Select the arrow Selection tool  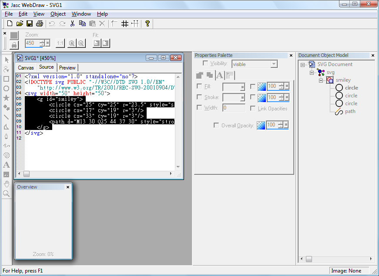point(7,60)
